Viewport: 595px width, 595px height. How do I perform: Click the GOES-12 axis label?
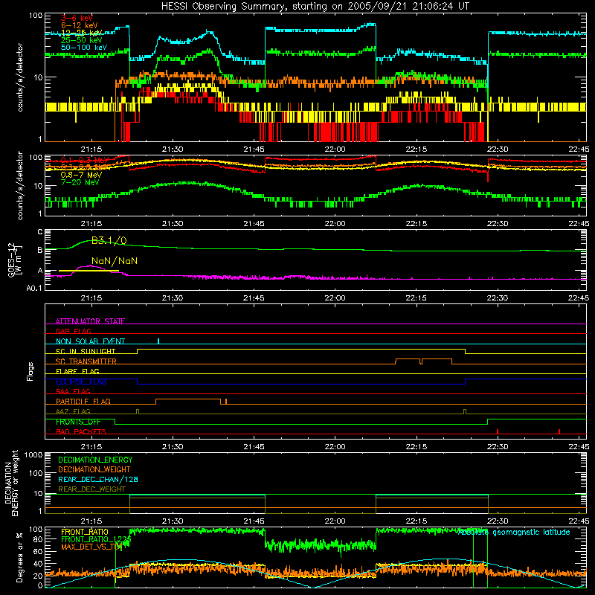(14, 260)
